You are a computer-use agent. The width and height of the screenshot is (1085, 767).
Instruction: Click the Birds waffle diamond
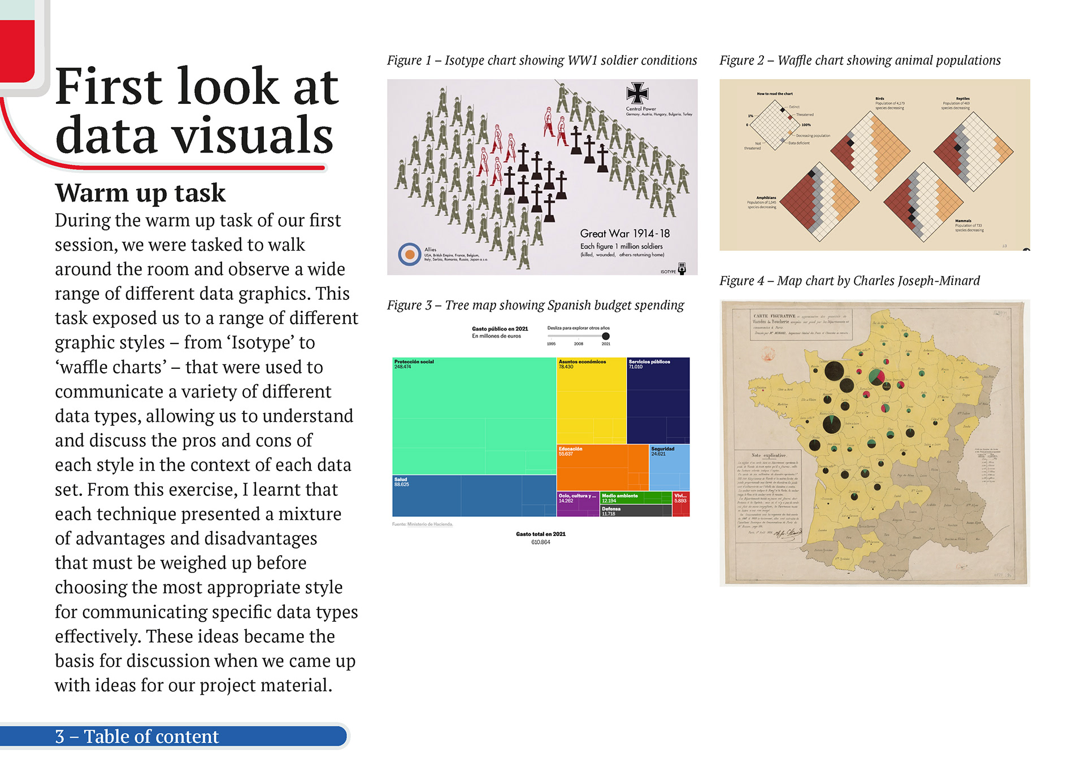(871, 151)
